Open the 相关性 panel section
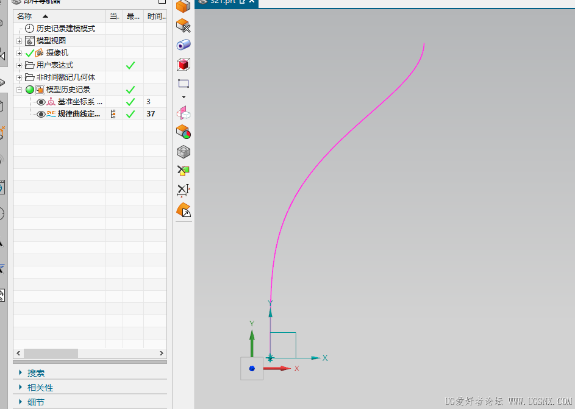Viewport: 575px width, 409px height. [x=40, y=388]
